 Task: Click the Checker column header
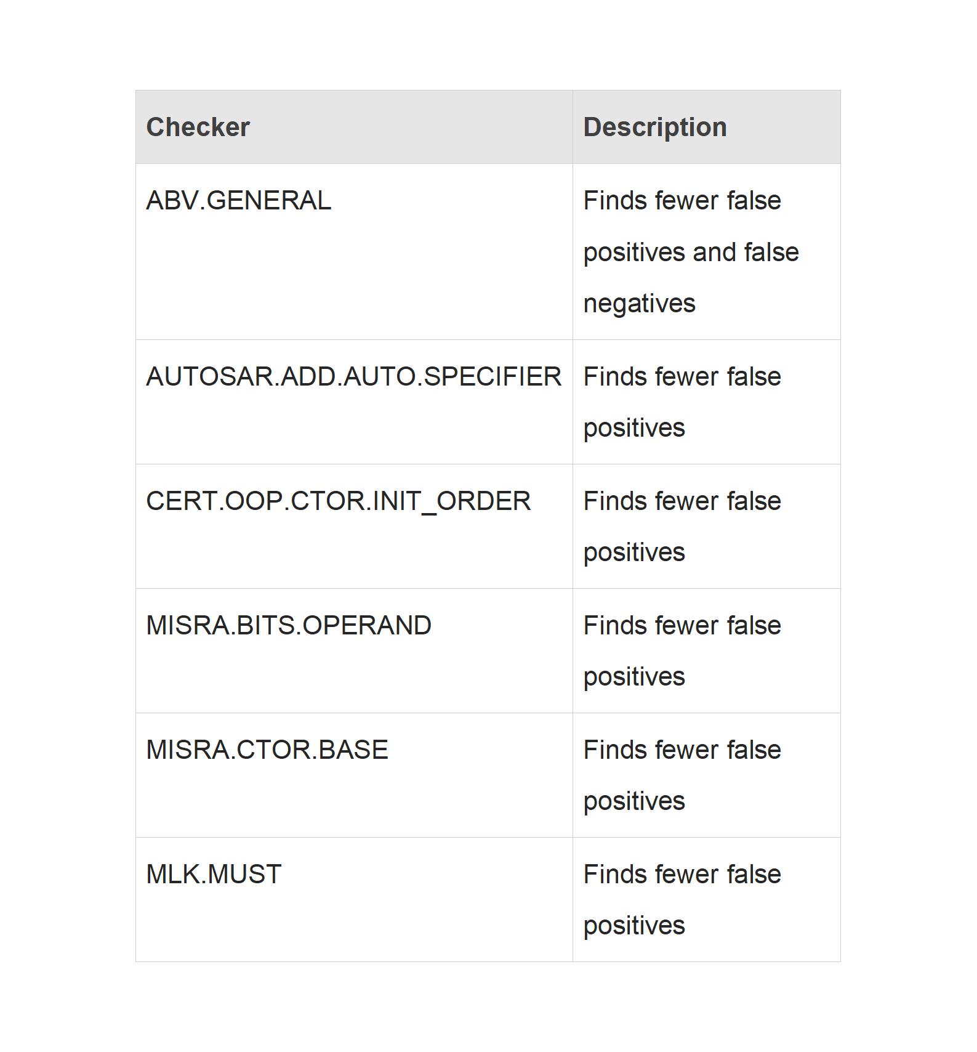(x=198, y=127)
